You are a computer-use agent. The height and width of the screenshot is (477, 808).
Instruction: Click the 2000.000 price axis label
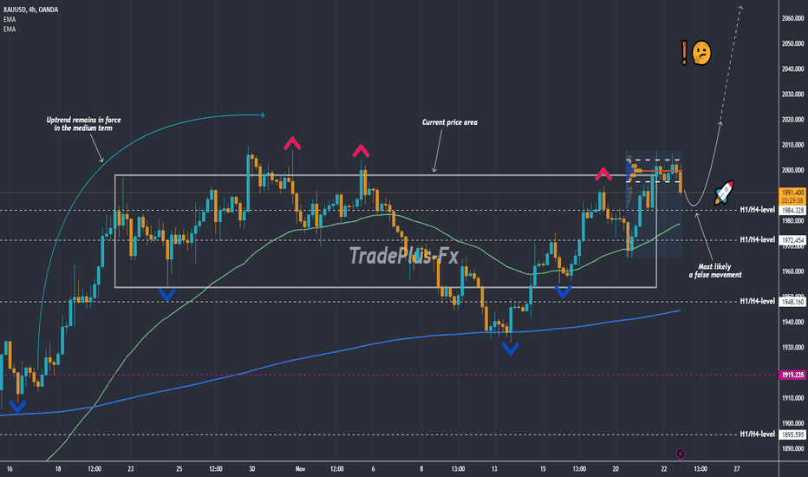pos(792,170)
